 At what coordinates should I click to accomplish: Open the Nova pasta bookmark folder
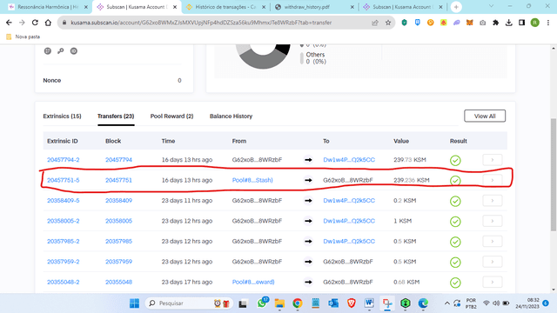coord(23,37)
